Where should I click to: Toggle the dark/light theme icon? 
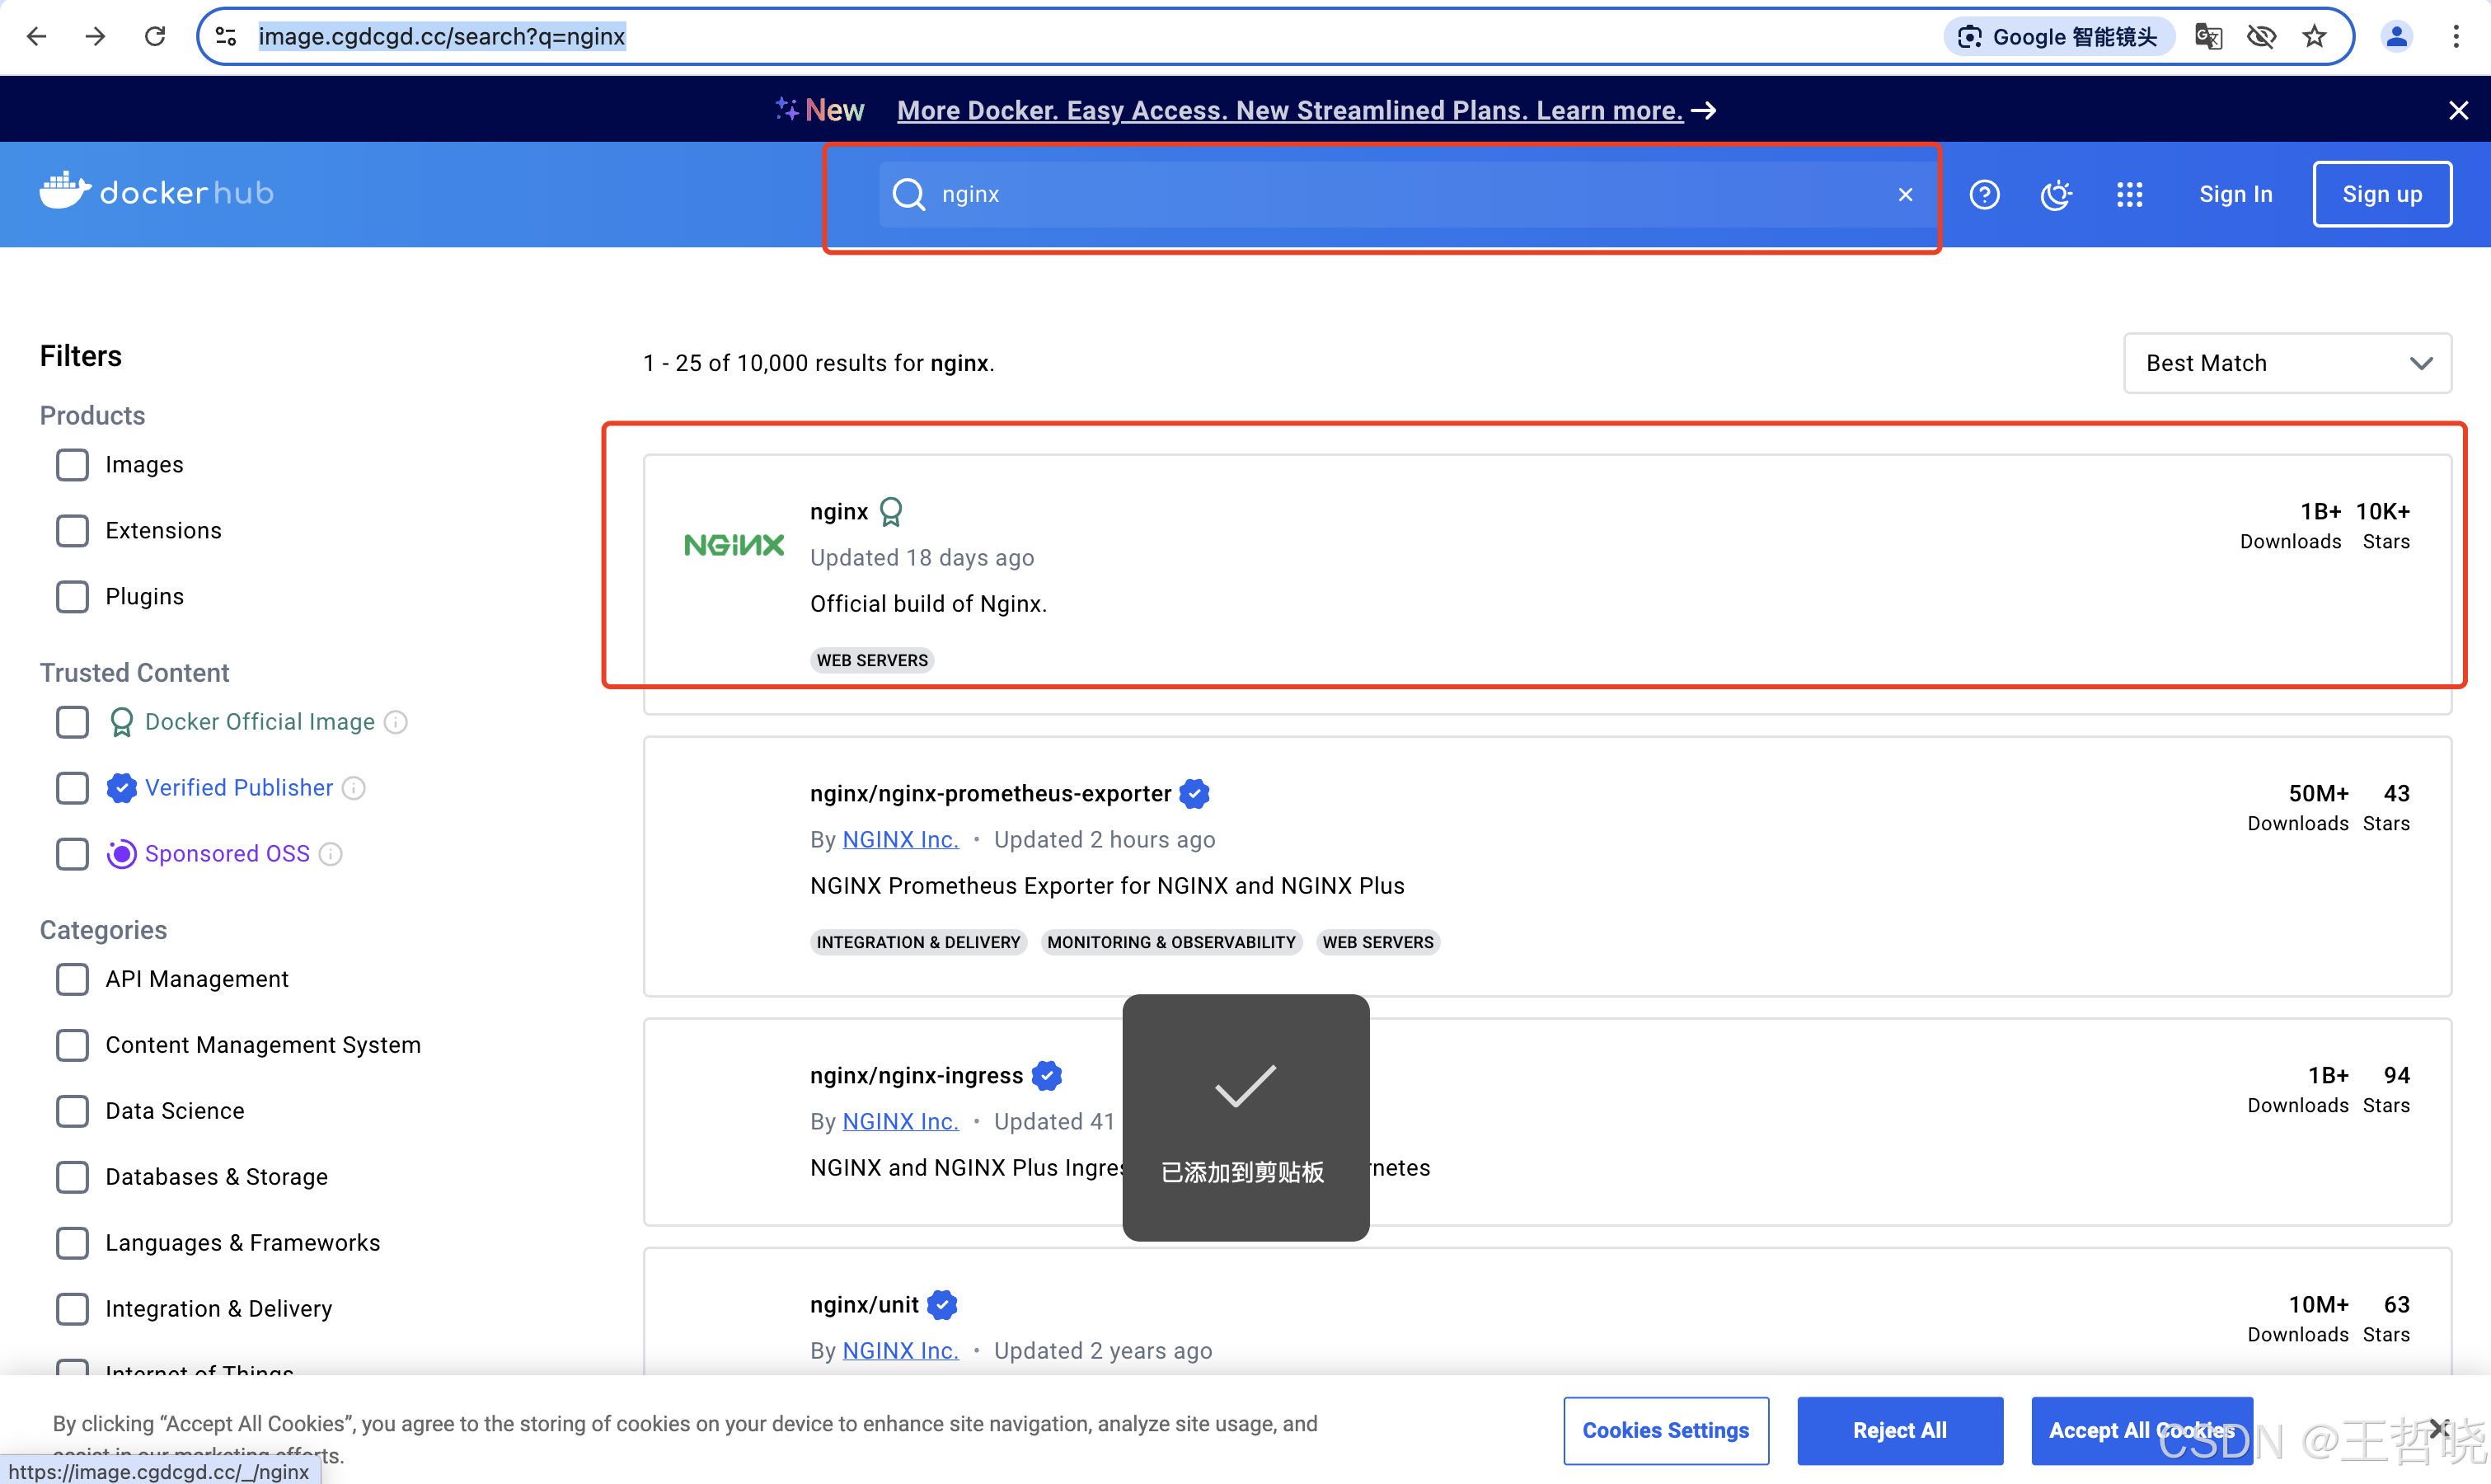(2056, 194)
